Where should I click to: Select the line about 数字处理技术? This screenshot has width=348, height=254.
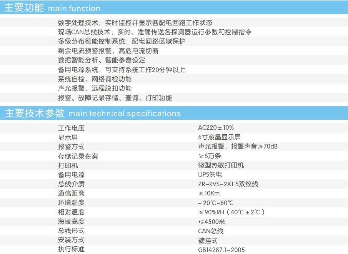(x=135, y=23)
